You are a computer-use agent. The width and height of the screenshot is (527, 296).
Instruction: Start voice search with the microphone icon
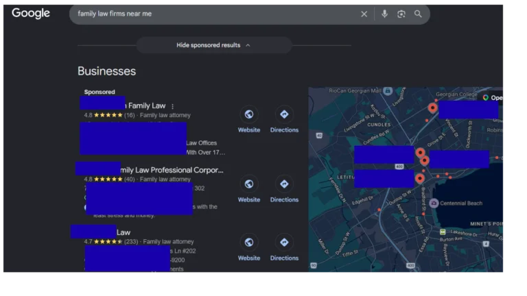click(384, 14)
